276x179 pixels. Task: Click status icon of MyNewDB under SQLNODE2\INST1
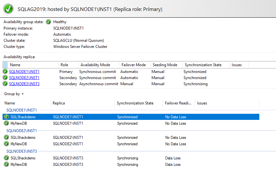[6, 144]
